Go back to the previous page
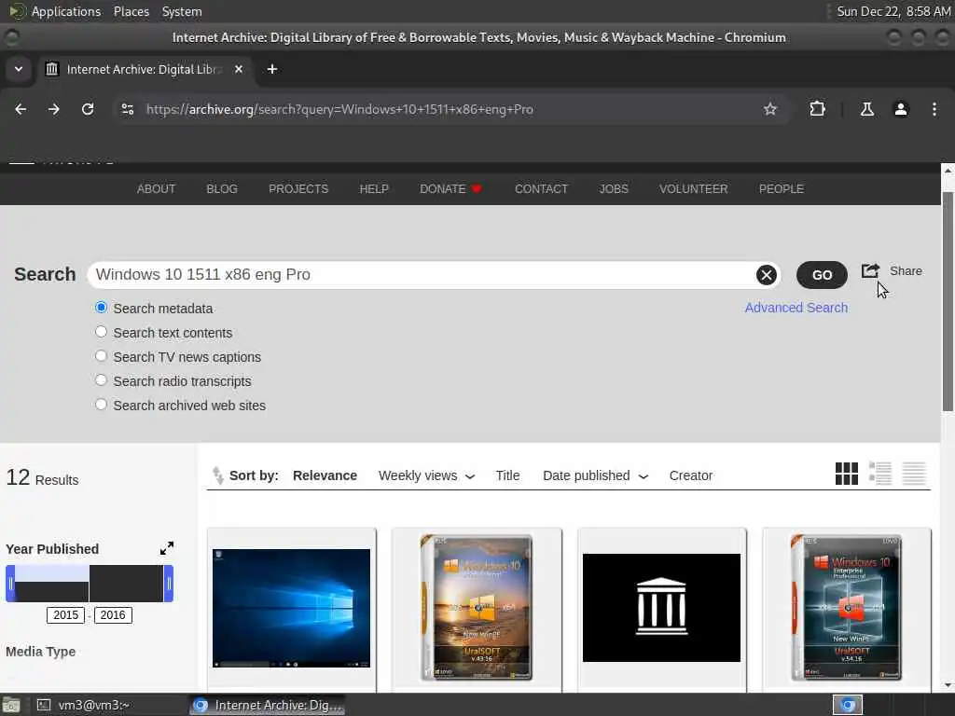 point(21,109)
